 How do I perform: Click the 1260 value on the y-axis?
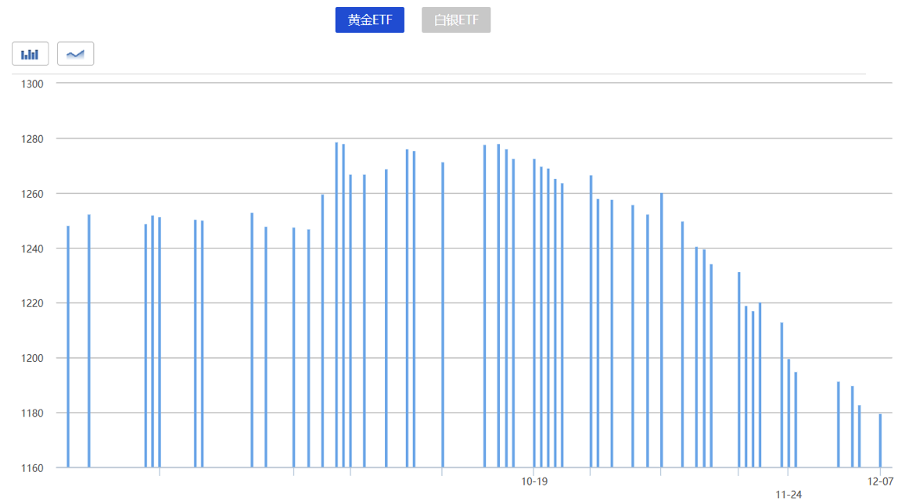coord(32,194)
